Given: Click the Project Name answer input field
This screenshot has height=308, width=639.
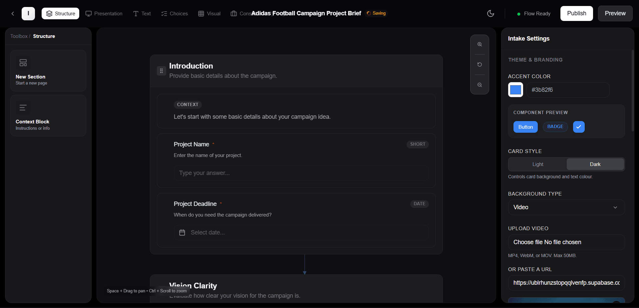Looking at the screenshot, I should (x=301, y=173).
